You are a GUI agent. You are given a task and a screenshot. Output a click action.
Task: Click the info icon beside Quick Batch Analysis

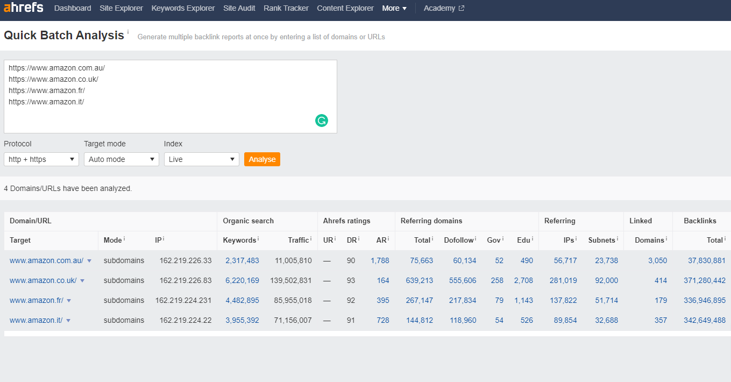click(x=128, y=32)
